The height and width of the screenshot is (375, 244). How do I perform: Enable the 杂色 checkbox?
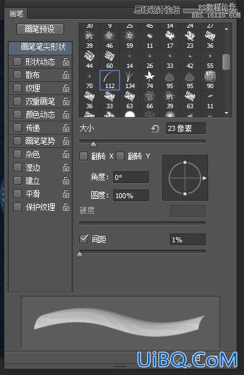click(x=18, y=154)
